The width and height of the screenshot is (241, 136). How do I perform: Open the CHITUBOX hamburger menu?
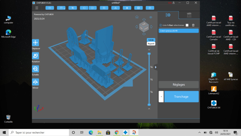[x=37, y=8]
